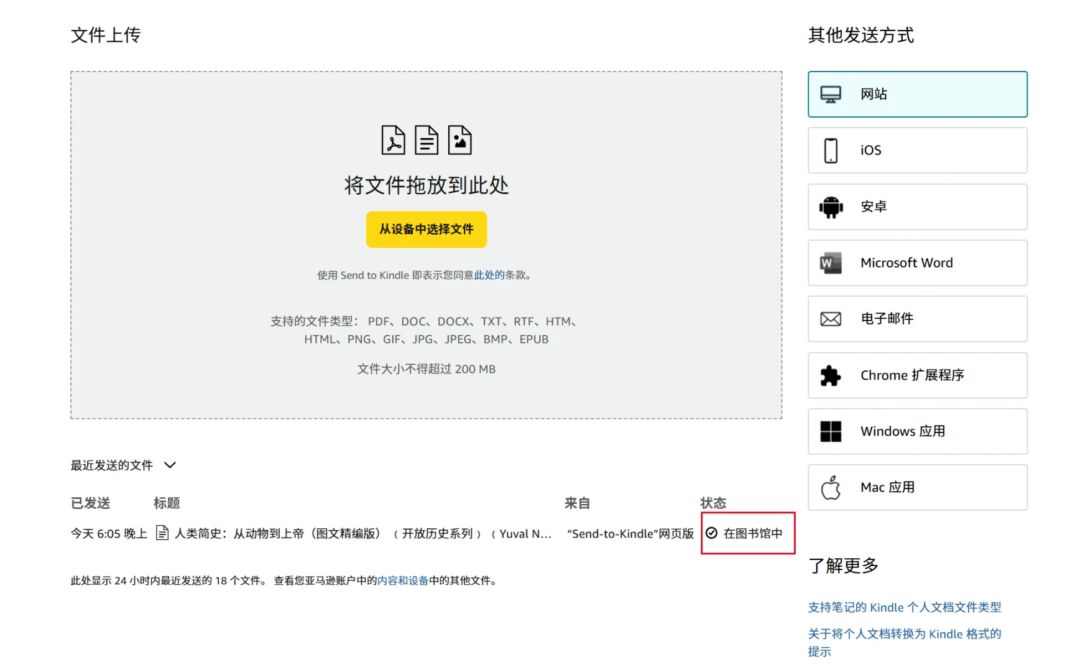The width and height of the screenshot is (1065, 672).
Task: Click the document icon beside 人类简史 title
Action: [x=162, y=533]
